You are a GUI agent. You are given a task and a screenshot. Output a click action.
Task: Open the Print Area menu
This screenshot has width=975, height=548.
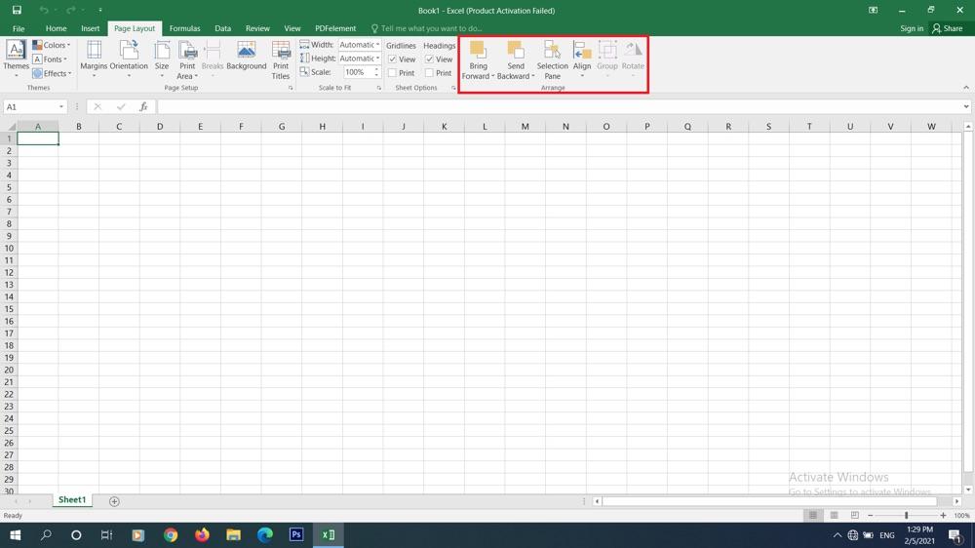coord(187,59)
